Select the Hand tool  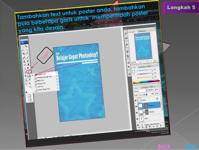point(26,84)
